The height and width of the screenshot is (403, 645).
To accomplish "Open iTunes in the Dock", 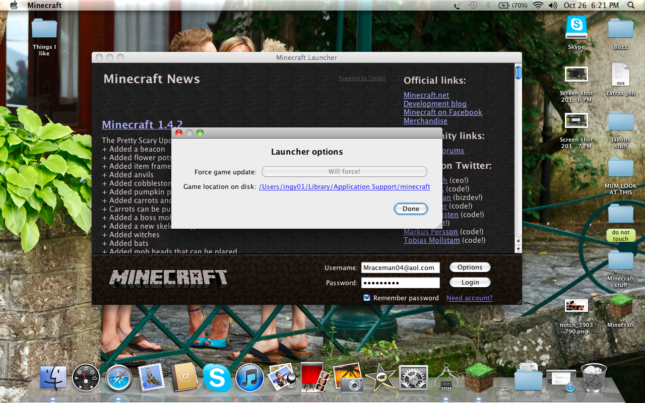I will 249,378.
